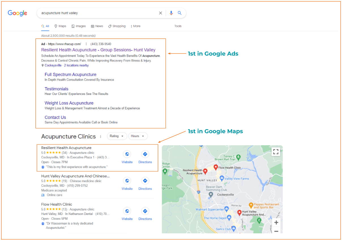The height and width of the screenshot is (241, 342).
Task: Switch to the Maps tab
Action: (60, 26)
